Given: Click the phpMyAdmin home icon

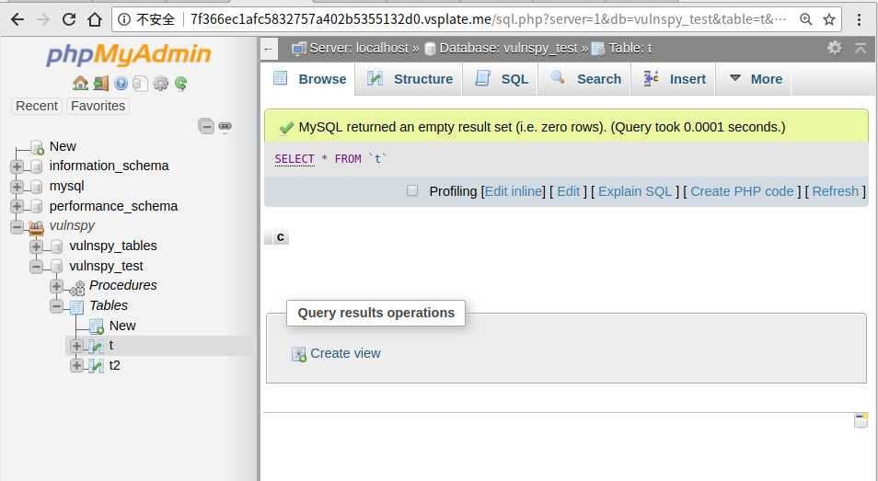Looking at the screenshot, I should (80, 84).
